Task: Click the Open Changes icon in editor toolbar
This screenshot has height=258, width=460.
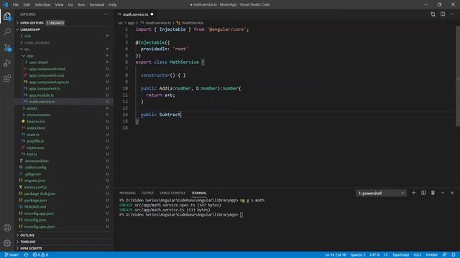Action: click(433, 14)
